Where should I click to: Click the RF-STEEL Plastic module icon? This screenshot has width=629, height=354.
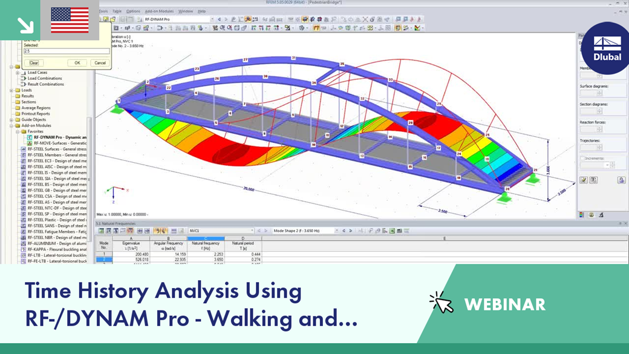[23, 220]
